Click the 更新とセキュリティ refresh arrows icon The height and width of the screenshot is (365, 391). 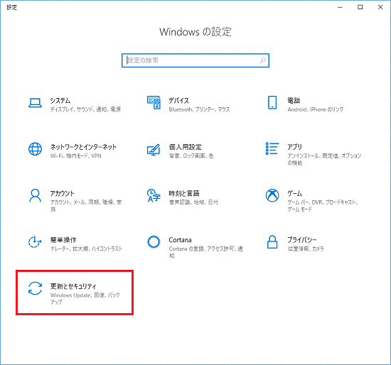coord(35,288)
